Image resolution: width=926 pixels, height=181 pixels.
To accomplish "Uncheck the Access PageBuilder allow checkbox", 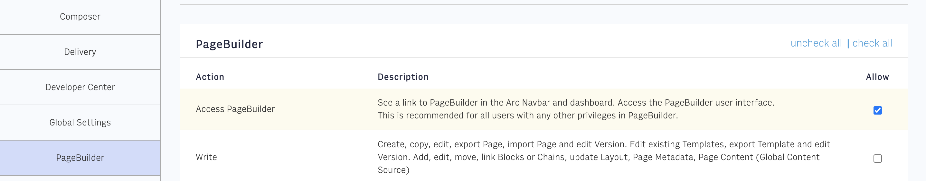I will [x=877, y=110].
